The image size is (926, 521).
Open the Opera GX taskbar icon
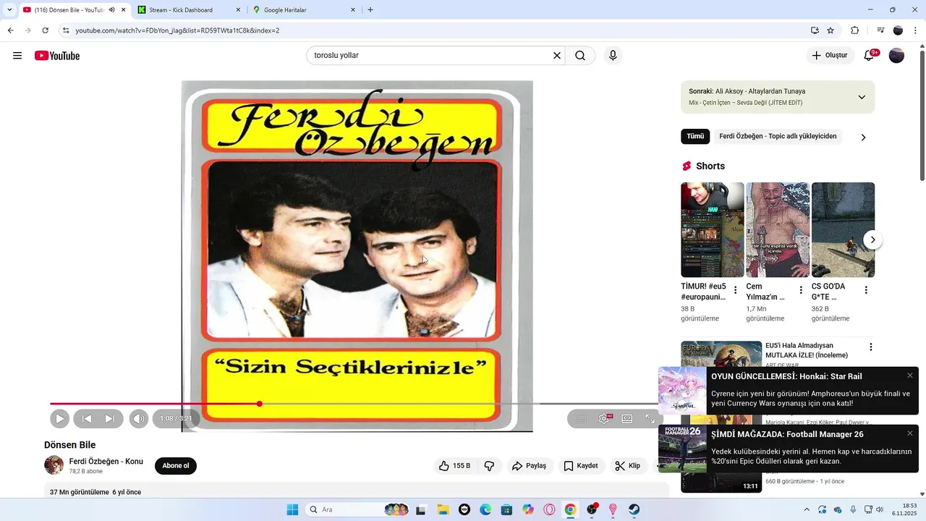point(549,509)
